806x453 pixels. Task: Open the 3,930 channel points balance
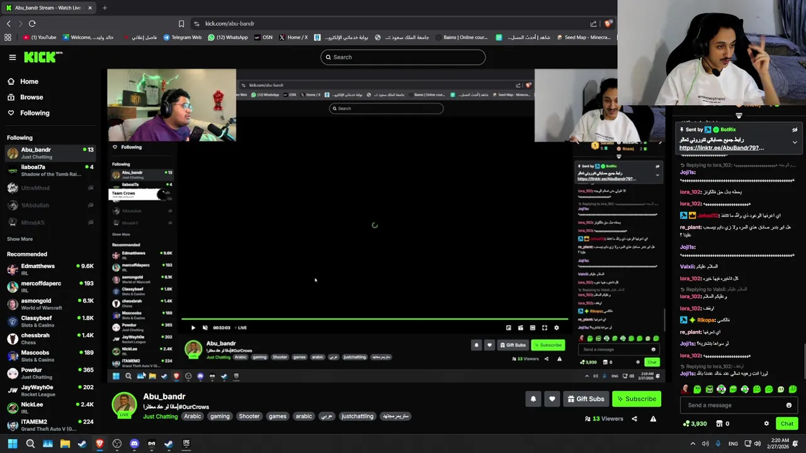click(695, 424)
